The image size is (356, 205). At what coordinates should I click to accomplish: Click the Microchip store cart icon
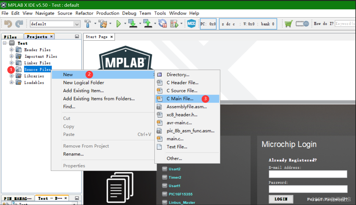(x=289, y=24)
